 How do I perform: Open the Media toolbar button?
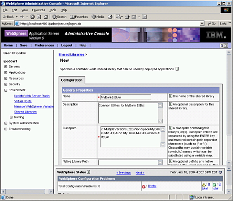tap(98, 17)
